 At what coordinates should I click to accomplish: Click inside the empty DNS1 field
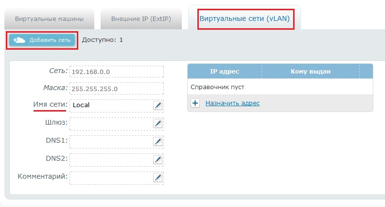[x=111, y=141]
